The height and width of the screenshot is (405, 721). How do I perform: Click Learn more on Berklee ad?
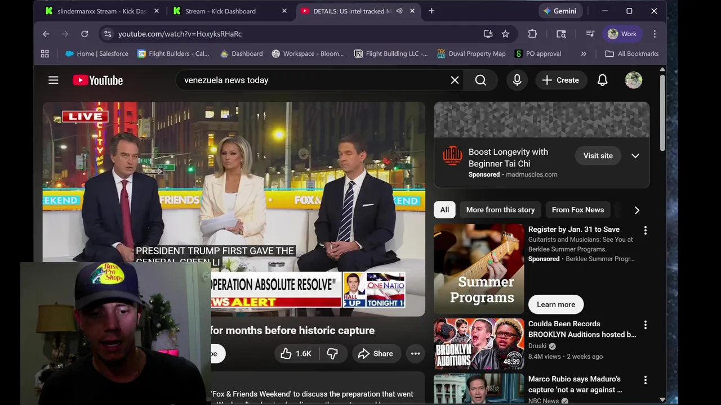(556, 304)
